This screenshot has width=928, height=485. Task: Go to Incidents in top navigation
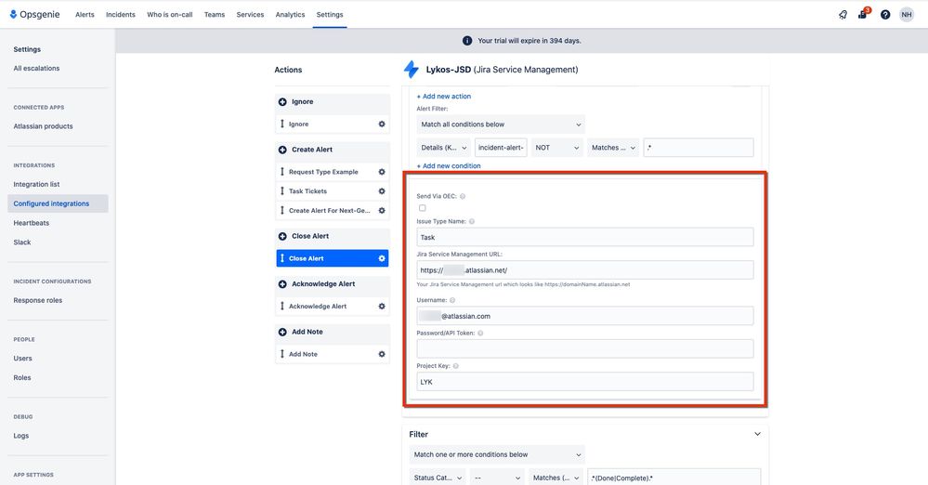click(x=121, y=15)
